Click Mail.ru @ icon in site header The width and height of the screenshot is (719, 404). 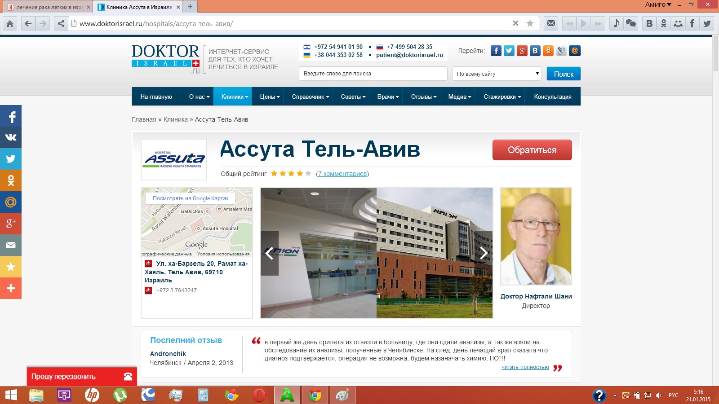pos(575,51)
